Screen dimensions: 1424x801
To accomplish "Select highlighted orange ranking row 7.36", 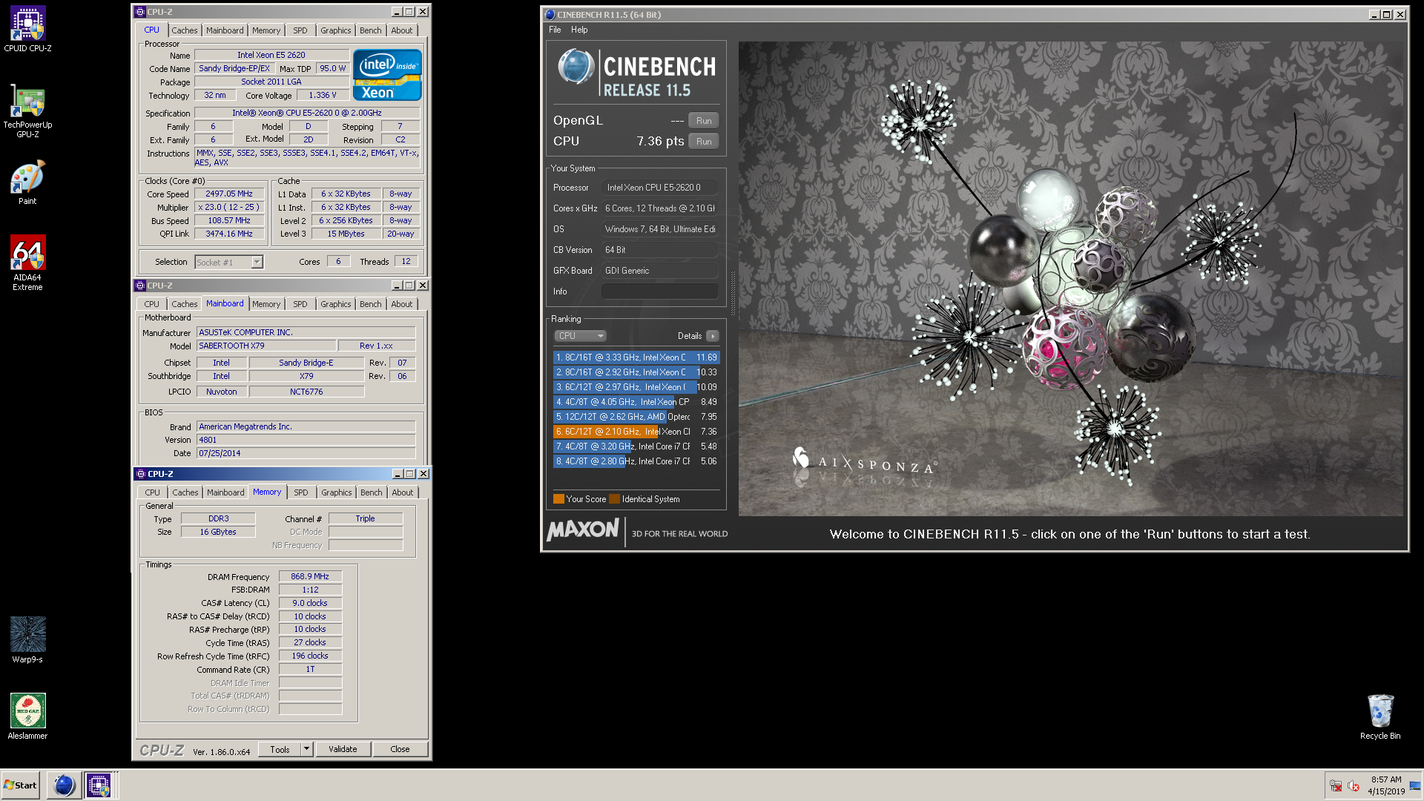I will [x=636, y=432].
